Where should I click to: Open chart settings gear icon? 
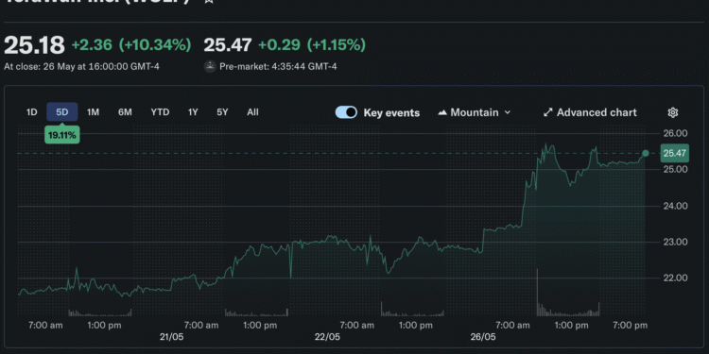point(673,112)
